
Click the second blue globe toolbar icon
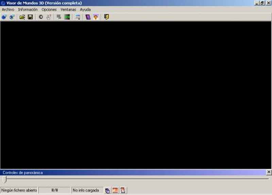click(x=12, y=17)
